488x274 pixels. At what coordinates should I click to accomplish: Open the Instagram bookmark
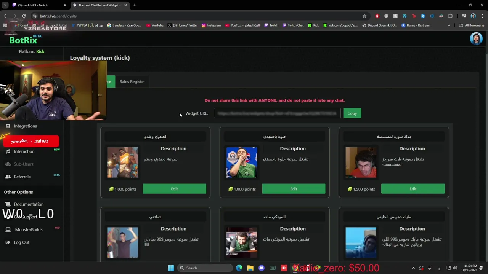(x=211, y=25)
